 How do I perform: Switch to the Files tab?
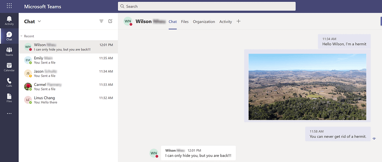[185, 22]
